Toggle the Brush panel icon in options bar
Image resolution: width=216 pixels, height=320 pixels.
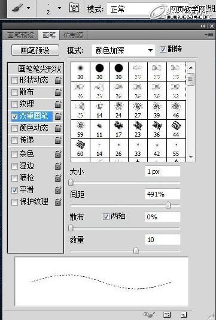(x=74, y=8)
